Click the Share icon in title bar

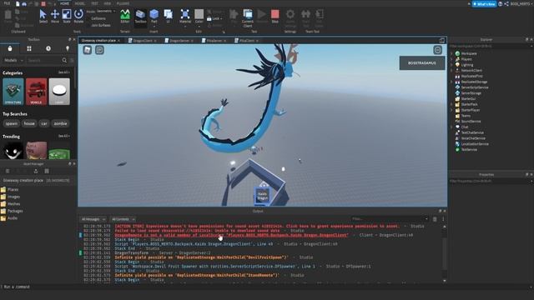click(506, 3)
